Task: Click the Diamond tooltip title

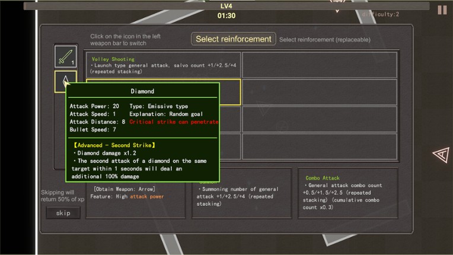Action: coord(142,91)
